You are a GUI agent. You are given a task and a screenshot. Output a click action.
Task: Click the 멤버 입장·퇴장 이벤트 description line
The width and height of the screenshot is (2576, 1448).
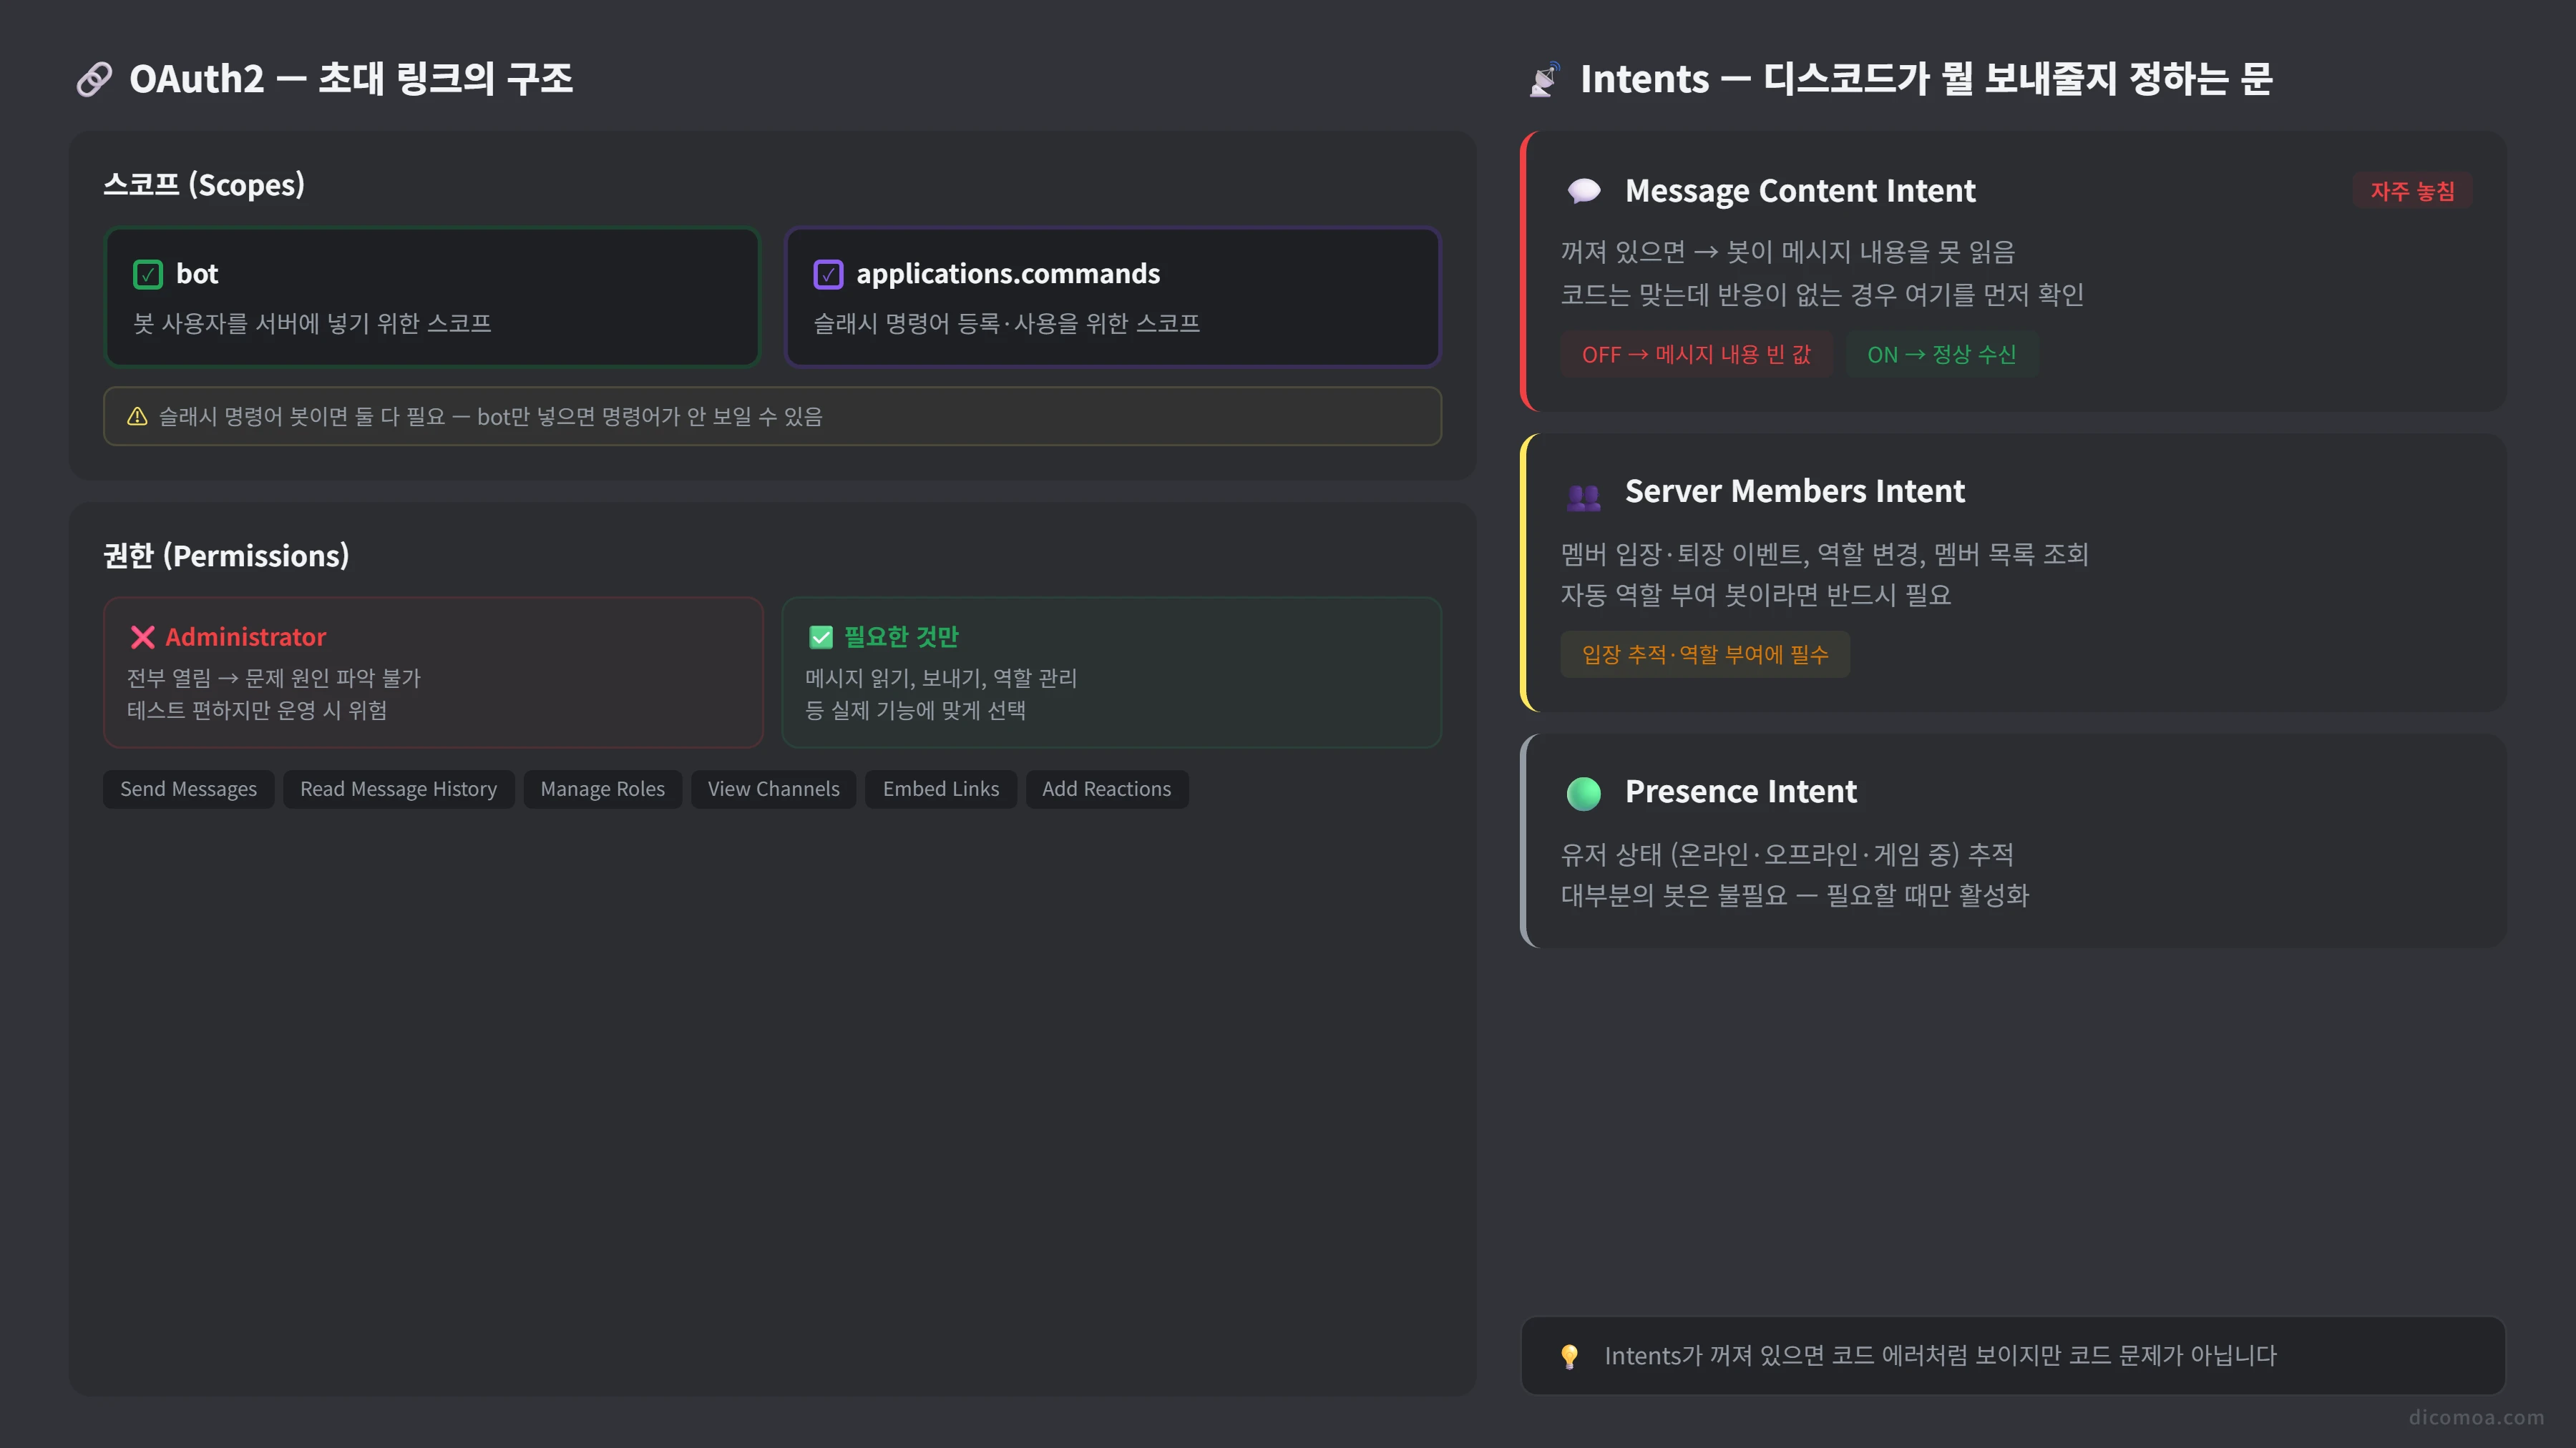[1824, 553]
